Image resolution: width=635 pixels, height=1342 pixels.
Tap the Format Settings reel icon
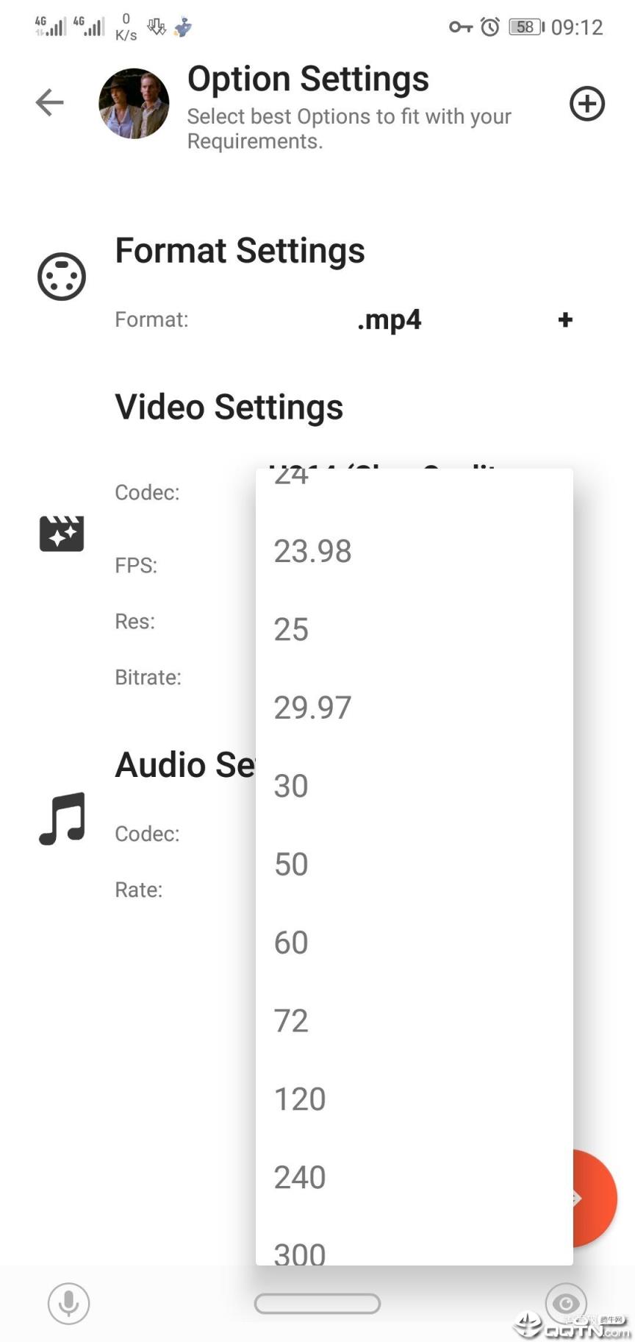[x=62, y=277]
